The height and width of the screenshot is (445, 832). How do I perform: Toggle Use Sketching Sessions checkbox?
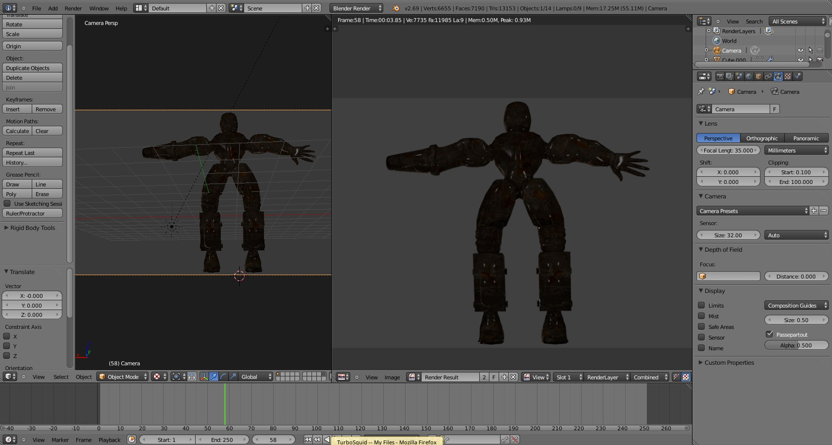tap(7, 203)
